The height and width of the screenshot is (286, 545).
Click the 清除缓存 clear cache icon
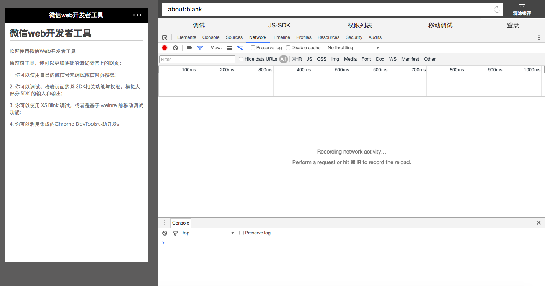pos(522,10)
